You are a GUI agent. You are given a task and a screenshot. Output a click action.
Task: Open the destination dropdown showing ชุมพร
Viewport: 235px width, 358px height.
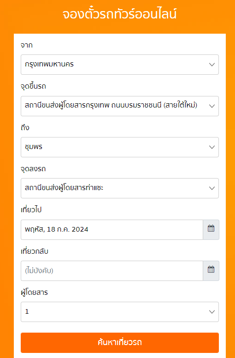[x=120, y=147]
